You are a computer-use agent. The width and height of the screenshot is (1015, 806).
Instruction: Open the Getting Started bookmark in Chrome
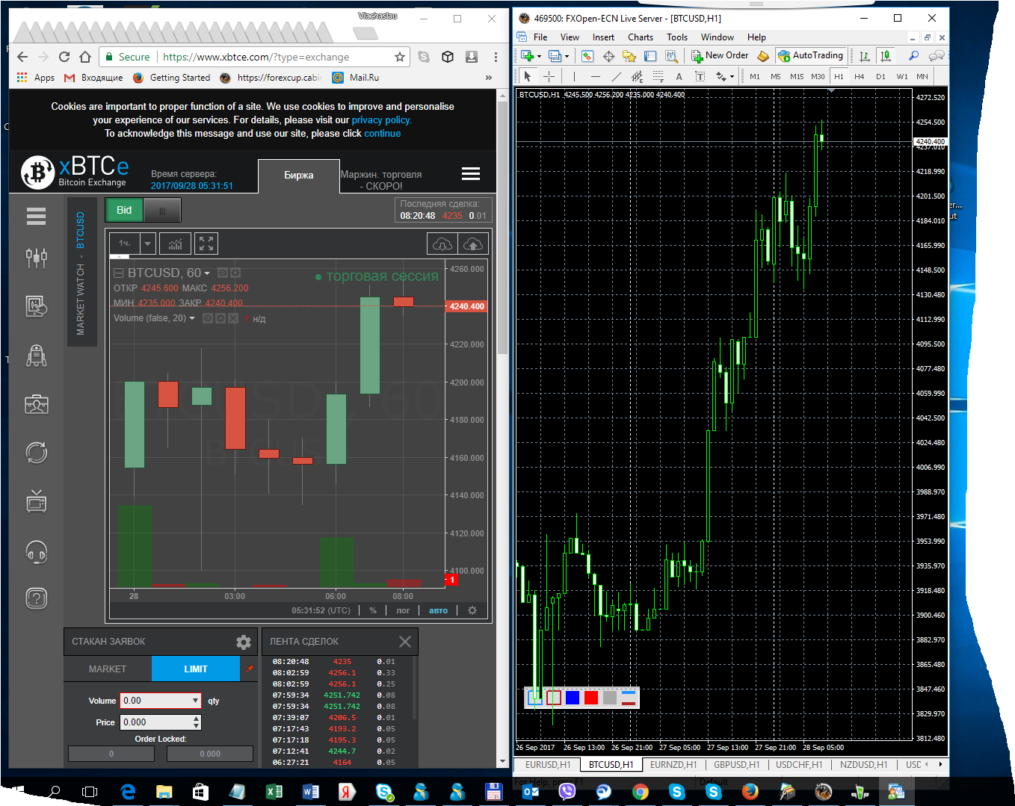(x=172, y=77)
